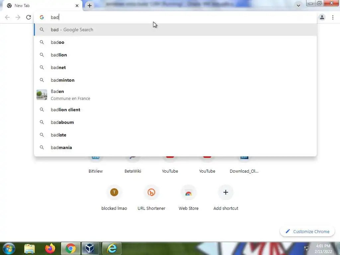Open Windows Explorer from the taskbar
Image resolution: width=340 pixels, height=255 pixels.
click(x=30, y=249)
